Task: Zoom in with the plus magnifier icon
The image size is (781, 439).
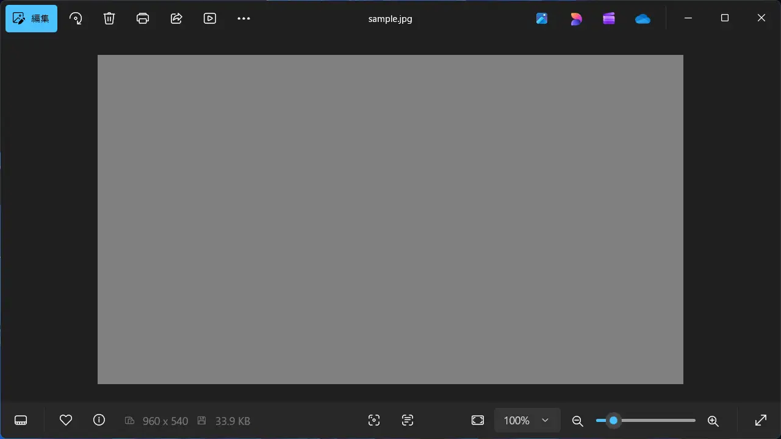Action: coord(713,420)
